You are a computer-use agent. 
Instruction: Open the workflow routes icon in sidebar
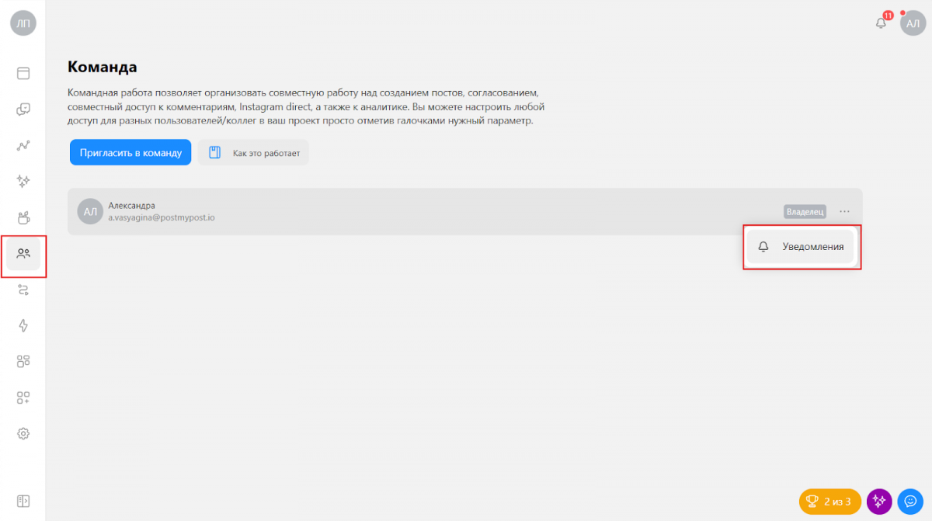[x=23, y=290]
